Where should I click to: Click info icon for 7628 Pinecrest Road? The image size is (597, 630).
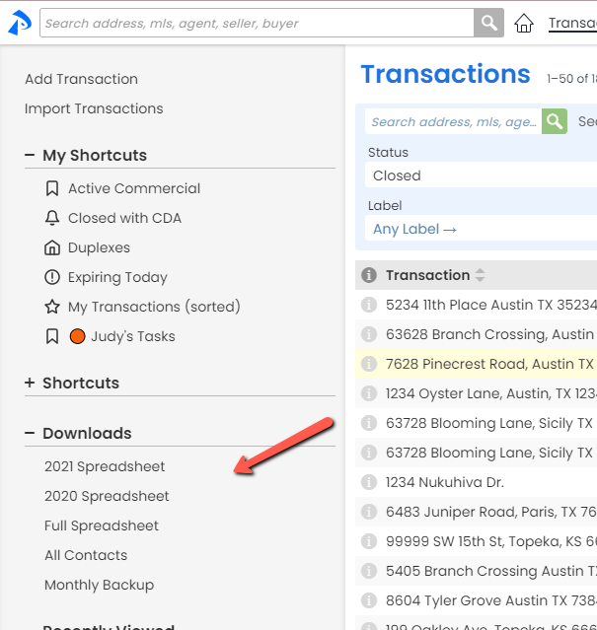tap(369, 364)
